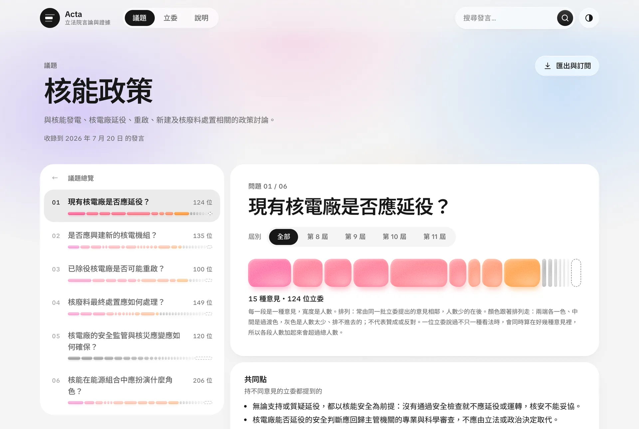Open the 立委 navigation tab
This screenshot has height=429, width=639.
170,18
